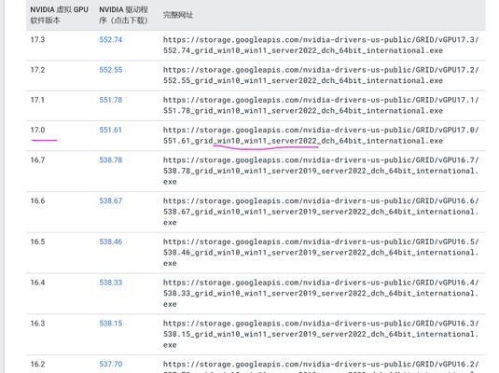Viewport: 499px width, 373px height.
Task: Select the 16.4 version cell
Action: click(x=37, y=283)
